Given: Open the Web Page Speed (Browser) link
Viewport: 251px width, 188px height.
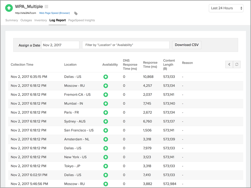Looking at the screenshot, I should (x=54, y=13).
